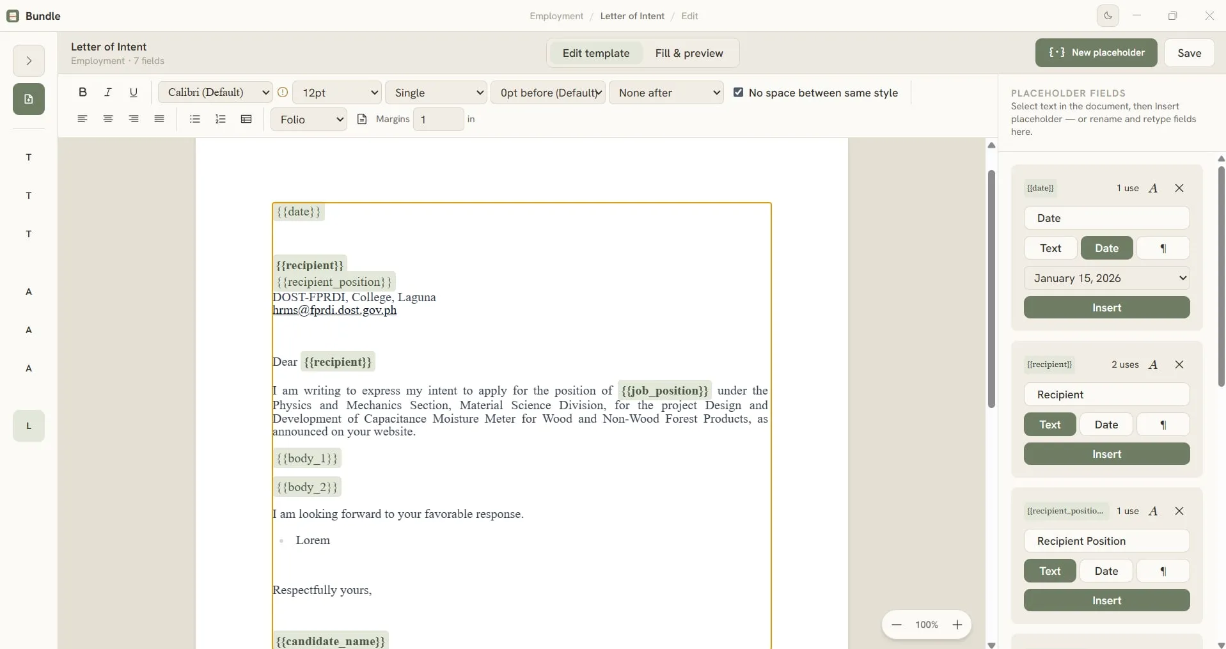Image resolution: width=1226 pixels, height=649 pixels.
Task: Insert a bulleted list
Action: [x=195, y=119]
